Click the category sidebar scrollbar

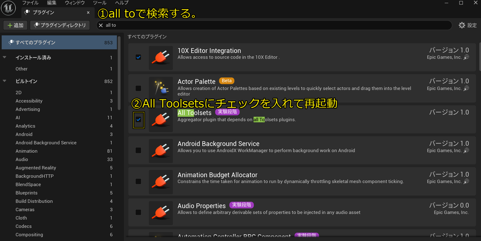point(119,73)
